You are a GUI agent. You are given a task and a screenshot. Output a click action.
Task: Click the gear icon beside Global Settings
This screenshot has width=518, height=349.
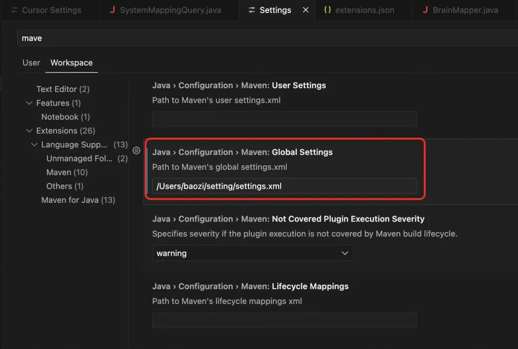pyautogui.click(x=136, y=151)
